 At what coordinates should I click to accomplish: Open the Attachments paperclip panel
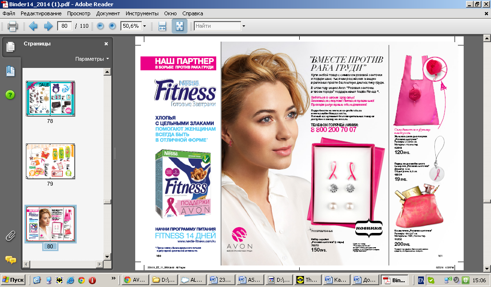click(11, 236)
